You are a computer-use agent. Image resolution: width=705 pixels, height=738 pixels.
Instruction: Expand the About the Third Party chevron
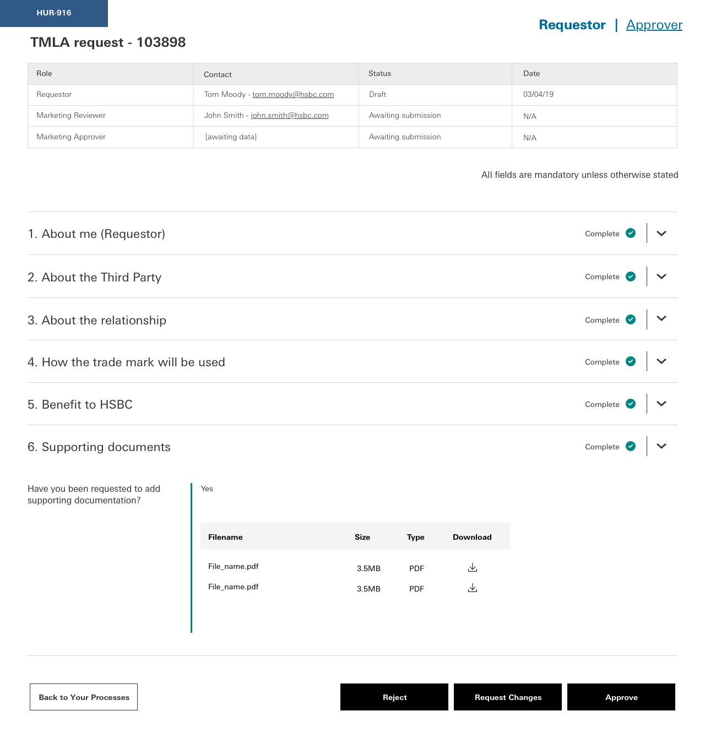(x=661, y=276)
